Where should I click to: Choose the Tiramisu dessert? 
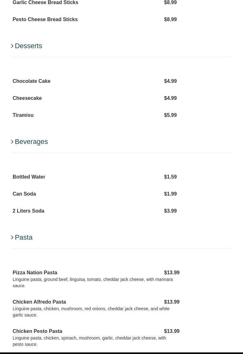coord(23,115)
